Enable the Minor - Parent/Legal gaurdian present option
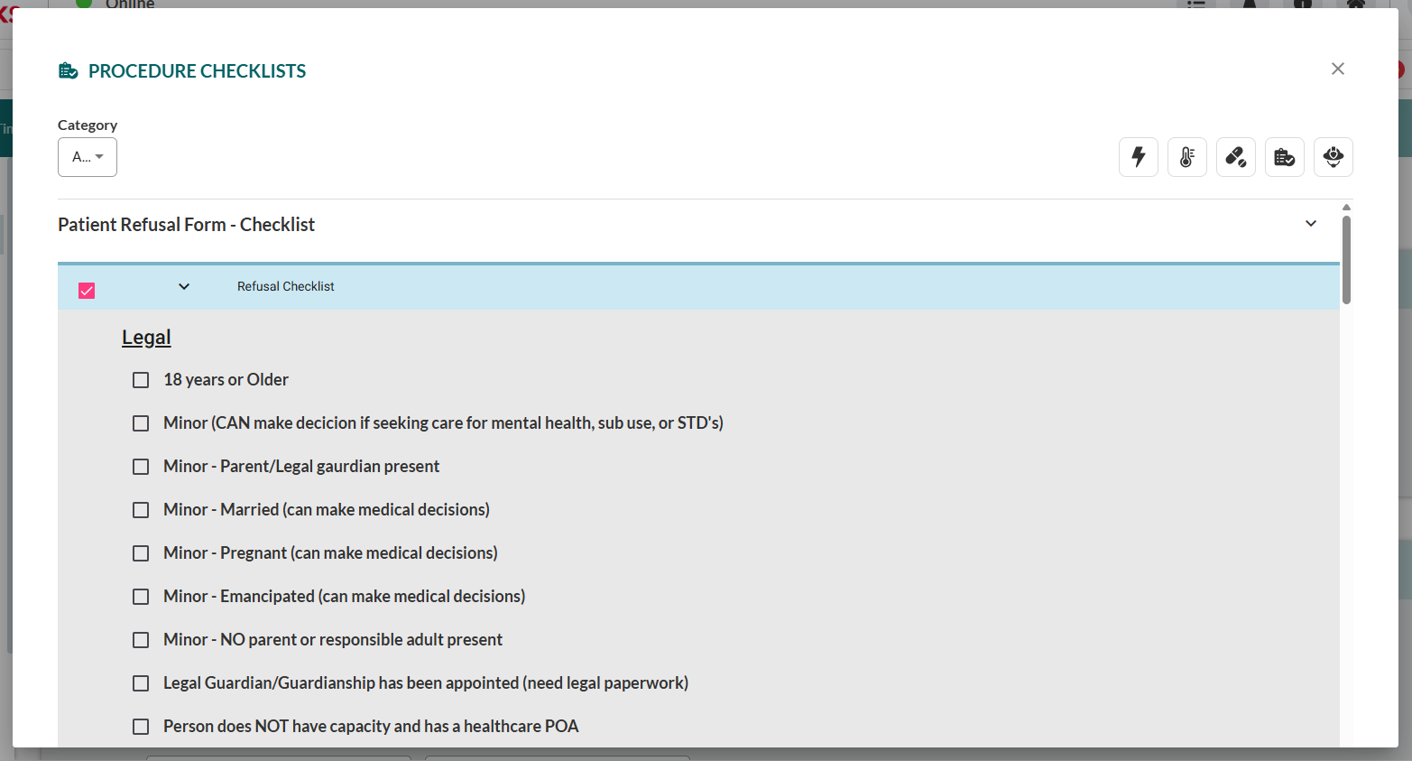 pos(141,467)
